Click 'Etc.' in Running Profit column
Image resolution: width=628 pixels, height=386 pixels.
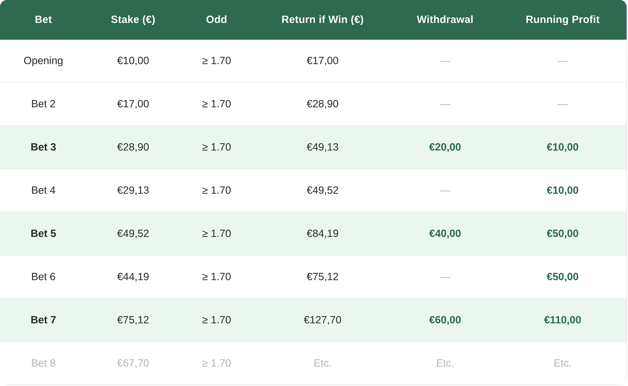click(x=562, y=363)
